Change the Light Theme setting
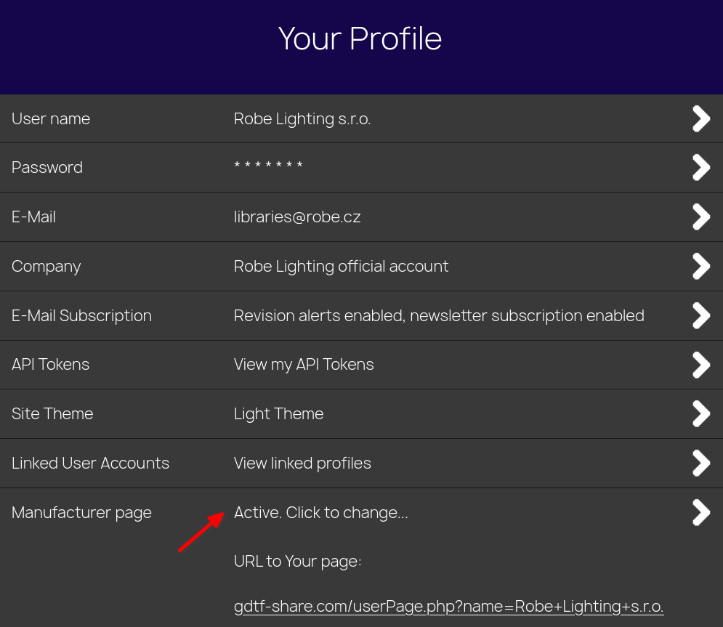 click(278, 413)
